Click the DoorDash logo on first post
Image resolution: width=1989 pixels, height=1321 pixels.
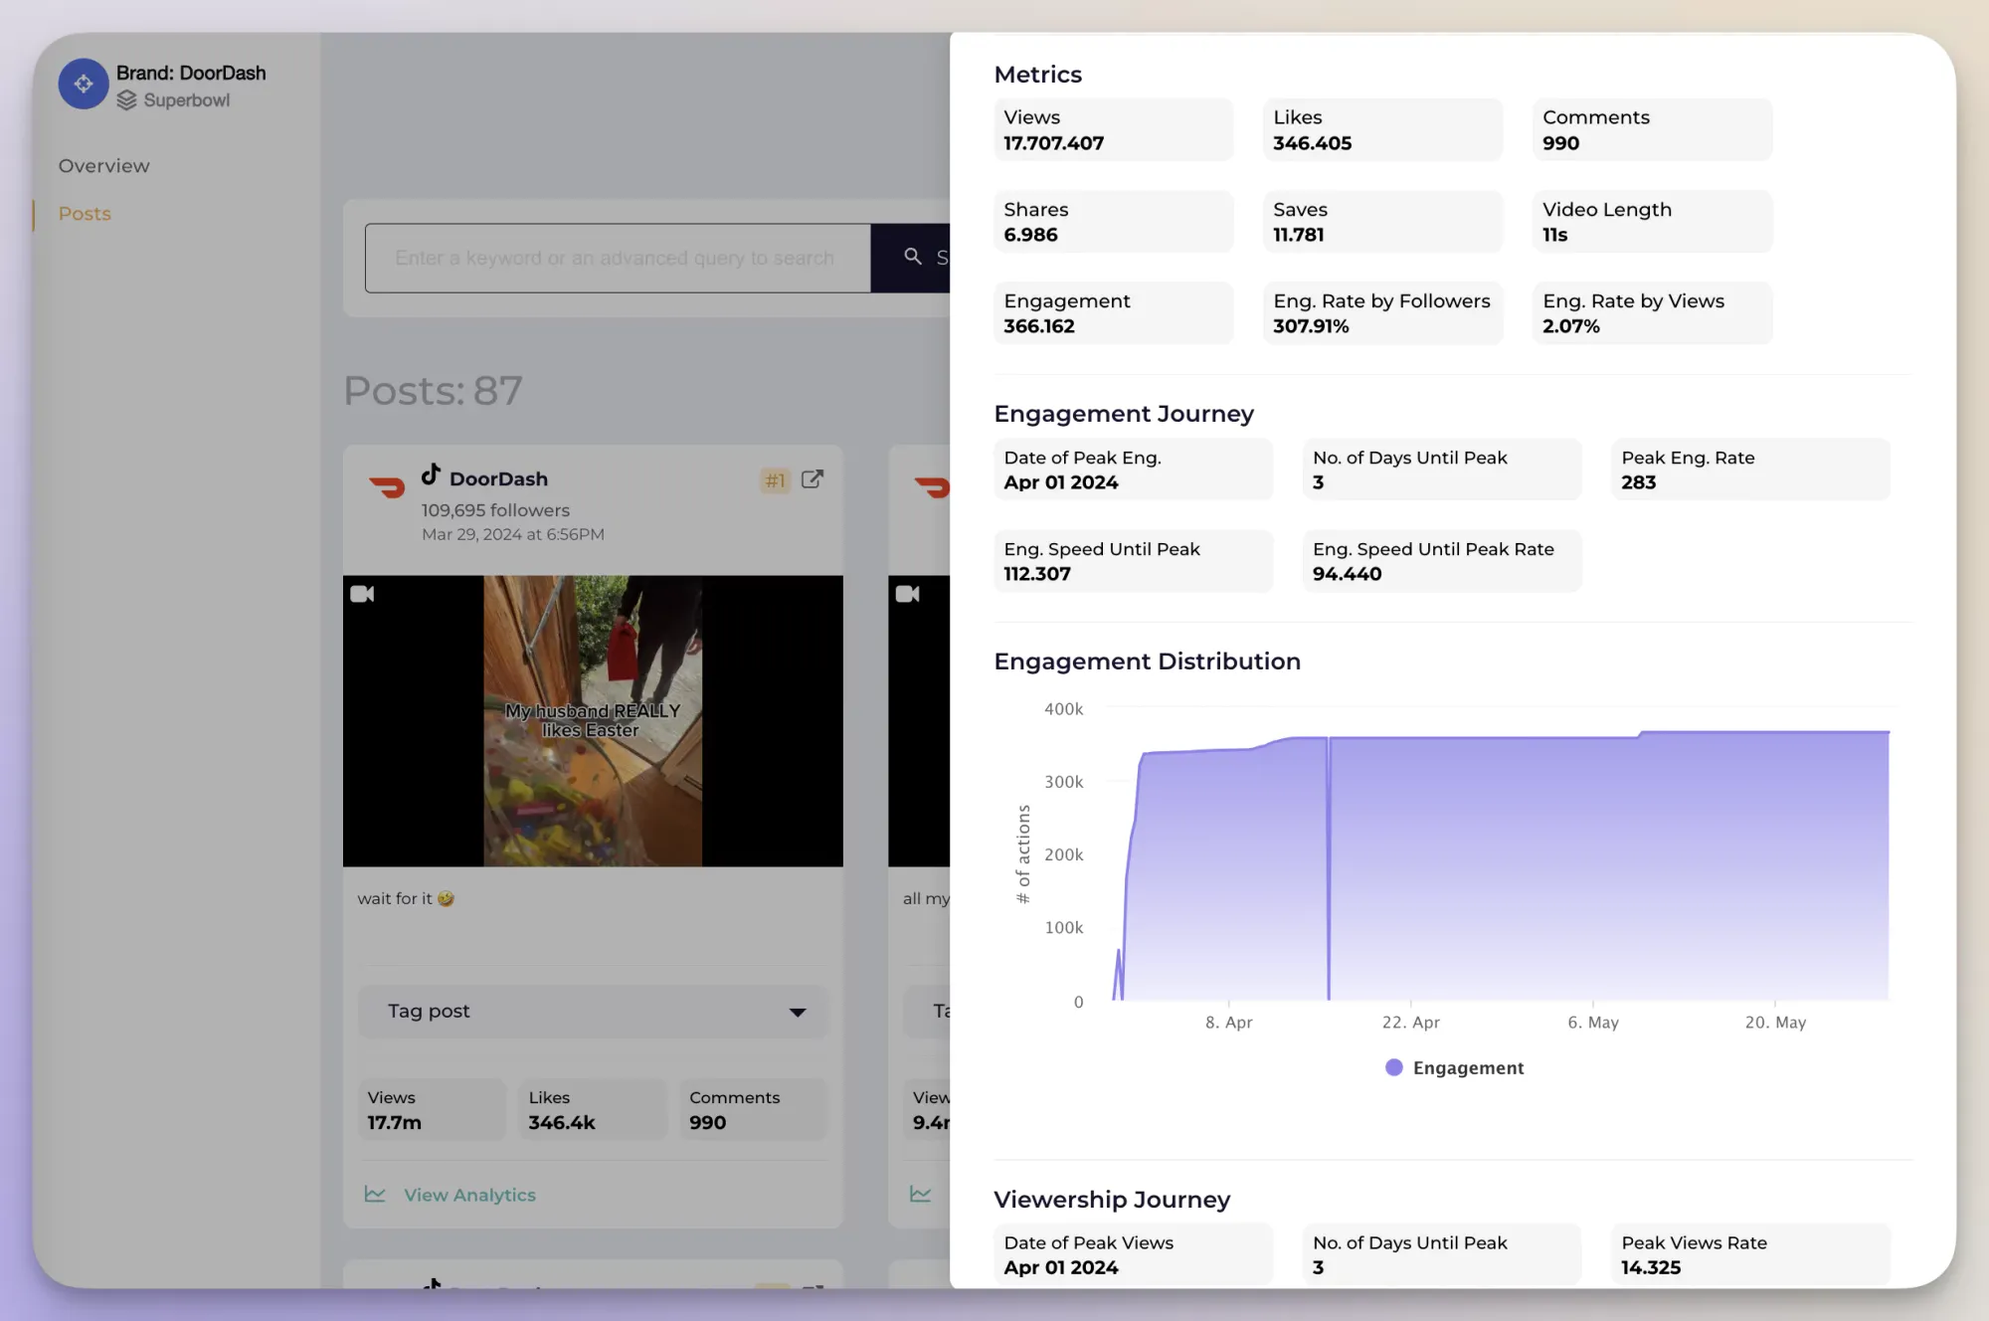coord(387,487)
